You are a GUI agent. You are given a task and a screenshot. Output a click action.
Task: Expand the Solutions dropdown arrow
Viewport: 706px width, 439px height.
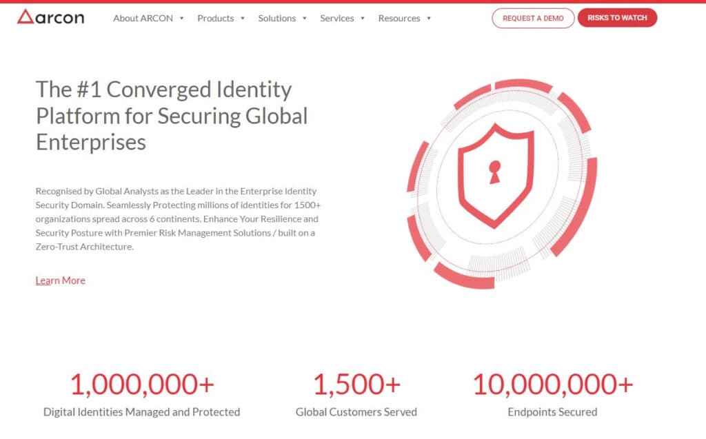tap(305, 19)
